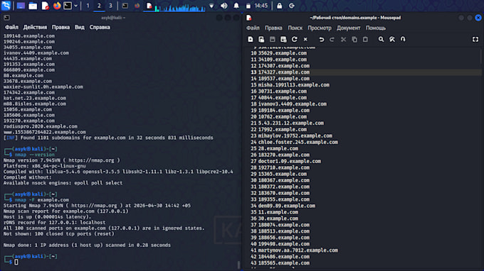Reload the document in Mousepad
Screen dimensions: 484x271
[295, 40]
